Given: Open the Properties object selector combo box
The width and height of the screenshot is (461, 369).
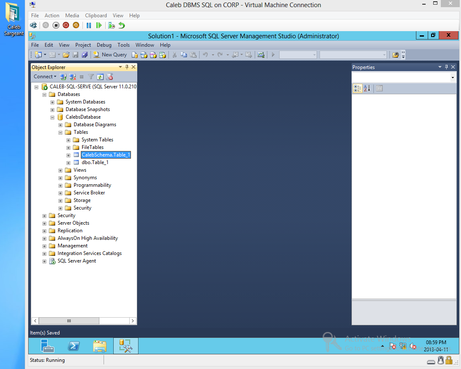Looking at the screenshot, I should pyautogui.click(x=404, y=77).
